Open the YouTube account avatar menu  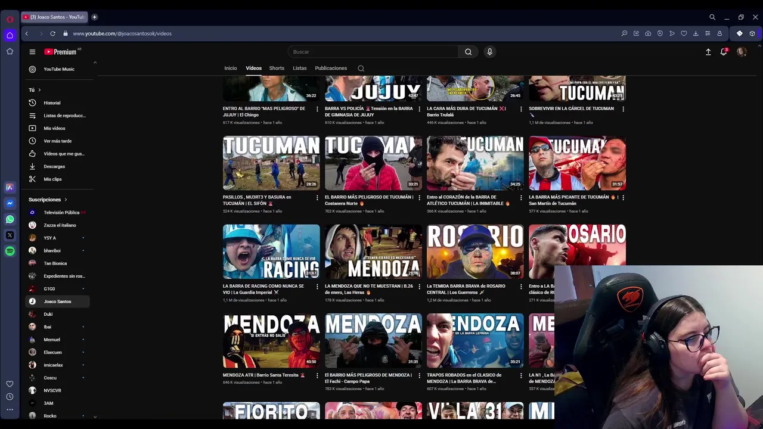click(x=742, y=52)
